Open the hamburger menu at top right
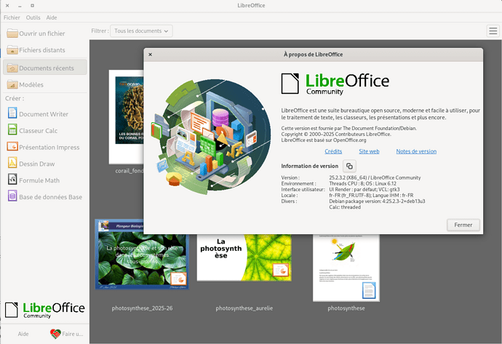Viewport: 502px width, 344px height. tap(493, 31)
